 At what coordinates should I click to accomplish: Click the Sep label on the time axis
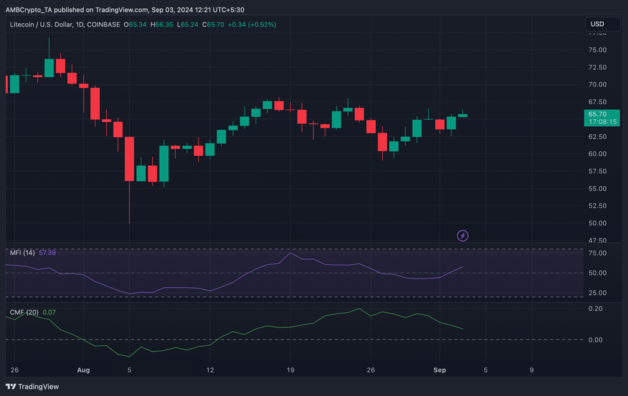click(440, 370)
